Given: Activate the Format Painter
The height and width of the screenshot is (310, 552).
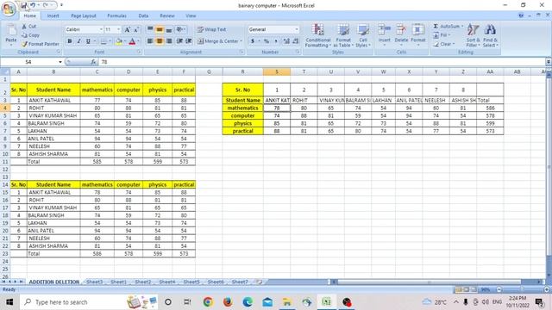Looking at the screenshot, I should pos(41,44).
